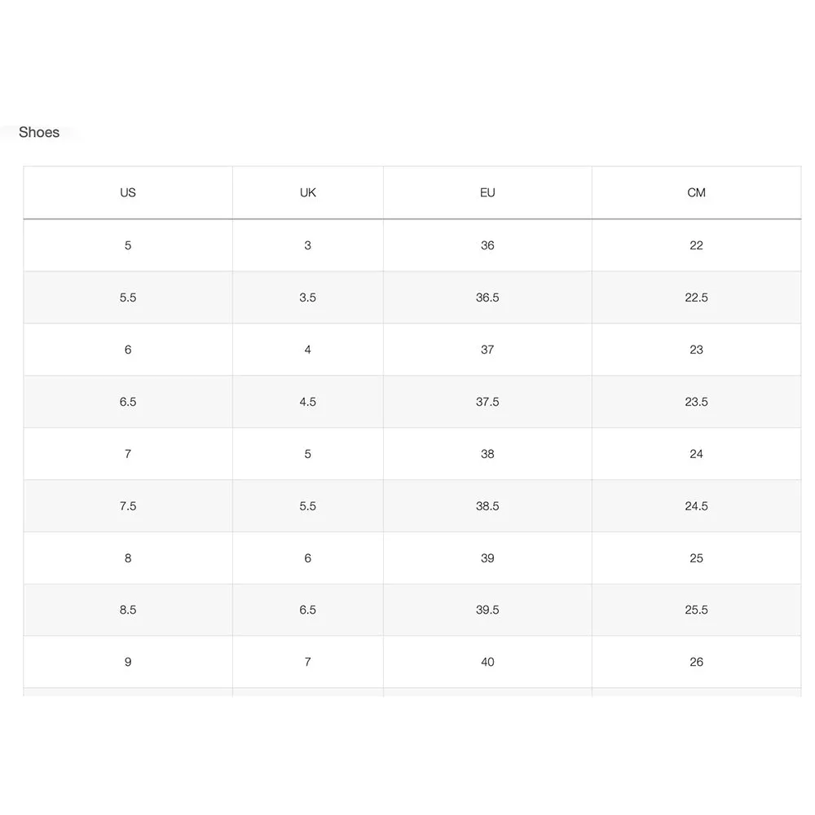815x815 pixels.
Task: Select EU size 36.5 cell
Action: [487, 297]
